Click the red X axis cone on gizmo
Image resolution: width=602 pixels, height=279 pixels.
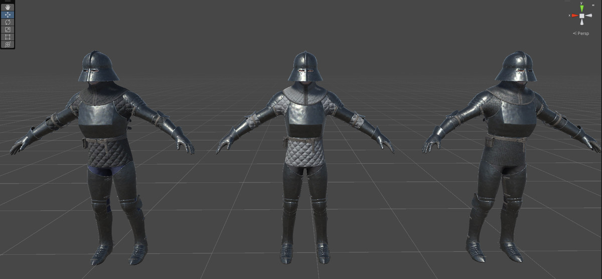(574, 16)
